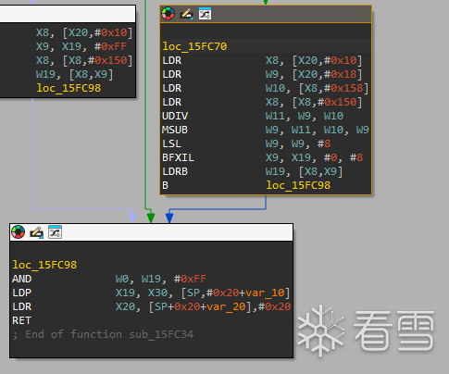The image size is (449, 374).
Task: Click the edit pencil icon in loc_15FC70 node
Action: (x=187, y=14)
